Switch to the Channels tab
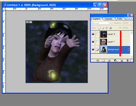Screen dimensions: 136x106 tap(108, 19)
